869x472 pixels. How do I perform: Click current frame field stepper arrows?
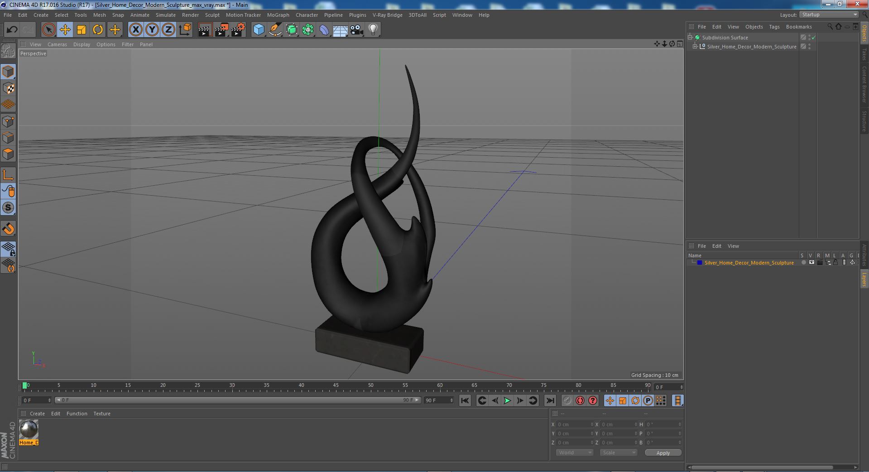tap(49, 400)
